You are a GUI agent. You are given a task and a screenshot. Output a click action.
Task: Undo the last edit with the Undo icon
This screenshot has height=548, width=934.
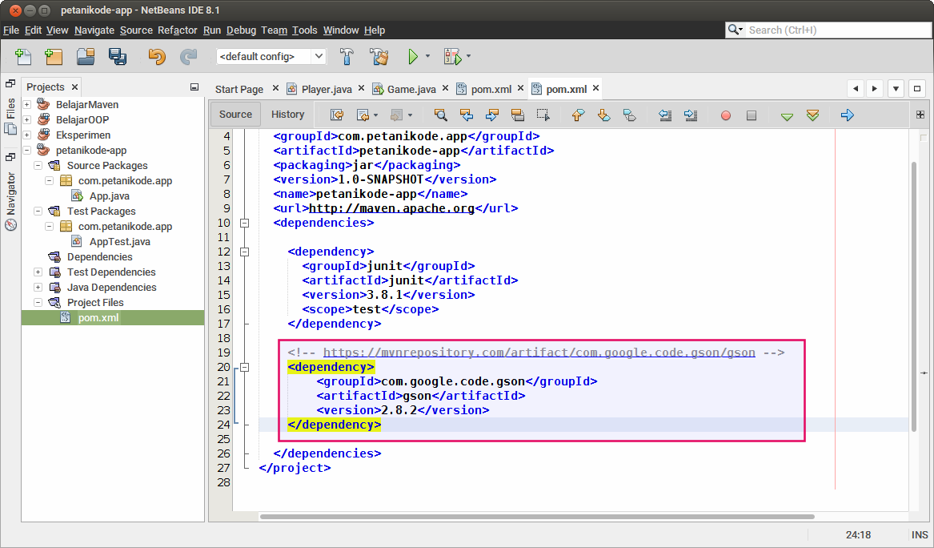tap(157, 57)
